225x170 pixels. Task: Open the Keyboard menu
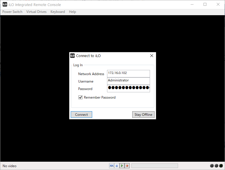pos(58,12)
